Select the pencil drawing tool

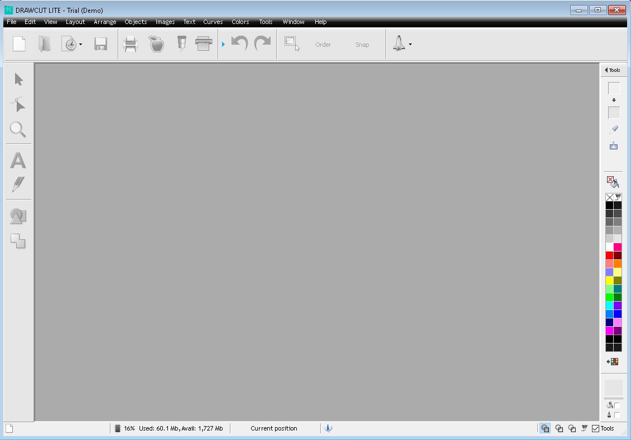point(18,184)
